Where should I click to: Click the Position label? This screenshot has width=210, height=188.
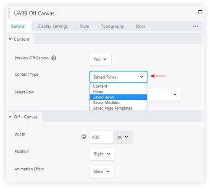point(22,151)
